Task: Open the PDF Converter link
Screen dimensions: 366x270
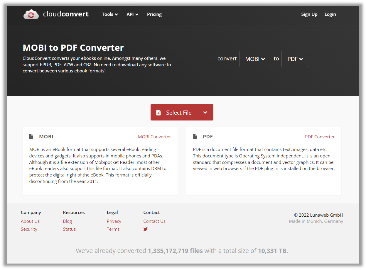Action: point(320,137)
